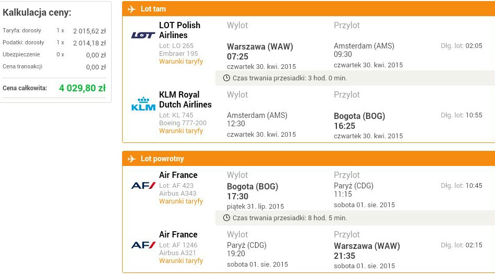Viewport: 495px width, 275px height.
Task: Click the clock icon for 8 hod. 5 min. layover
Action: pyautogui.click(x=226, y=218)
